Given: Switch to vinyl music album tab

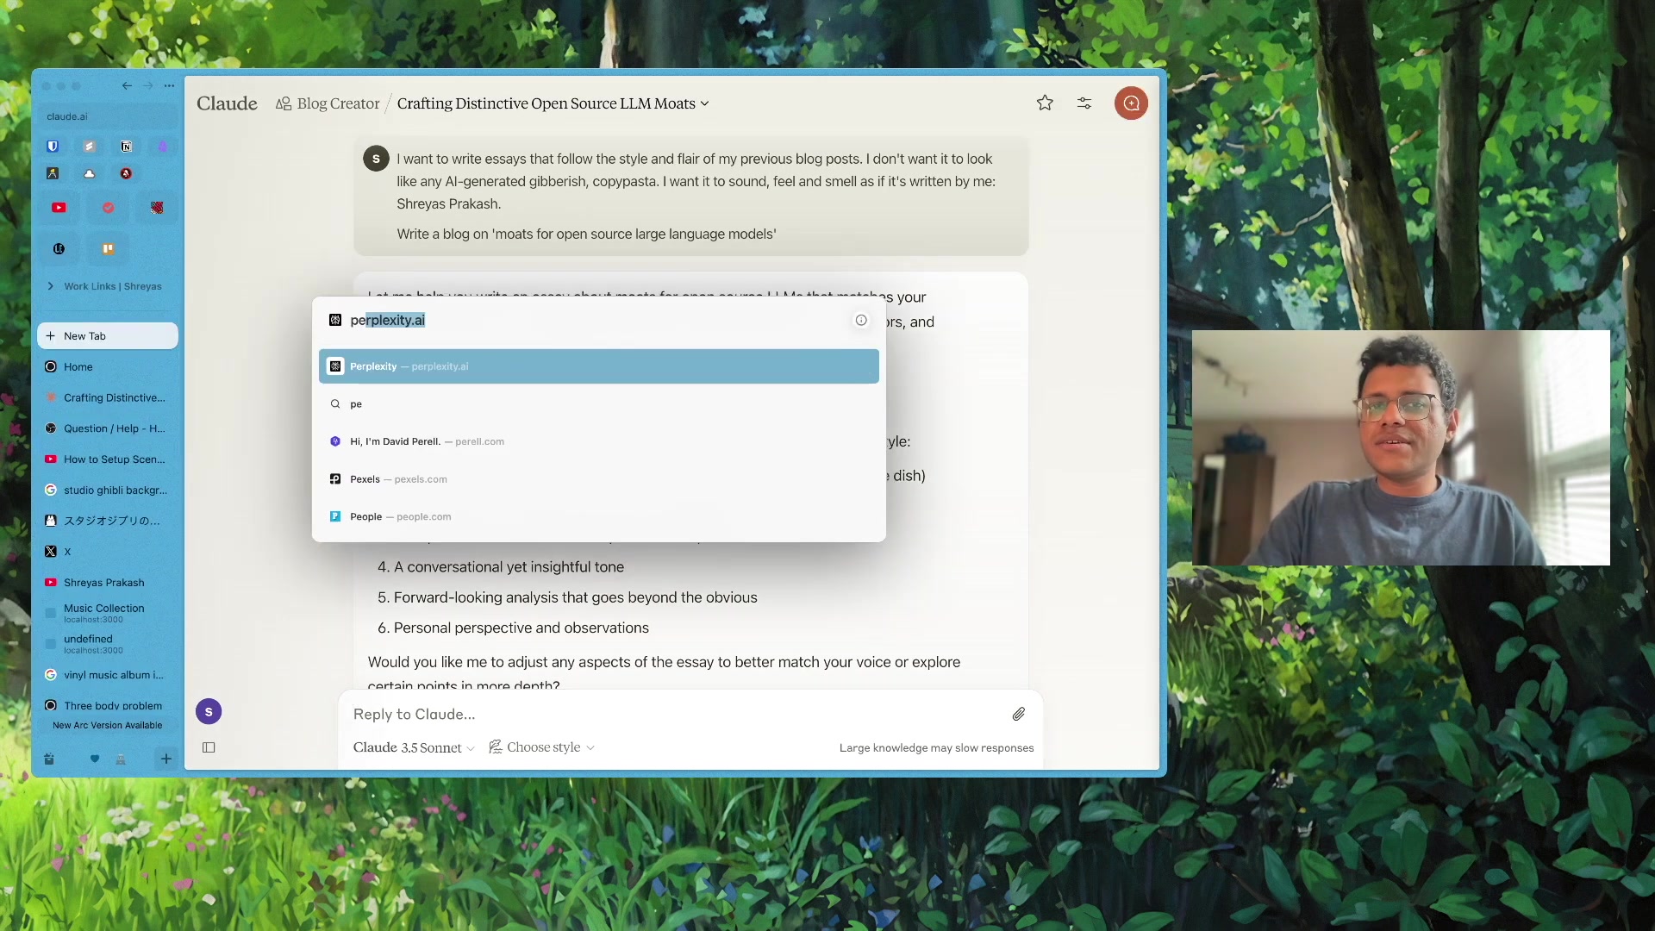Looking at the screenshot, I should tap(108, 675).
